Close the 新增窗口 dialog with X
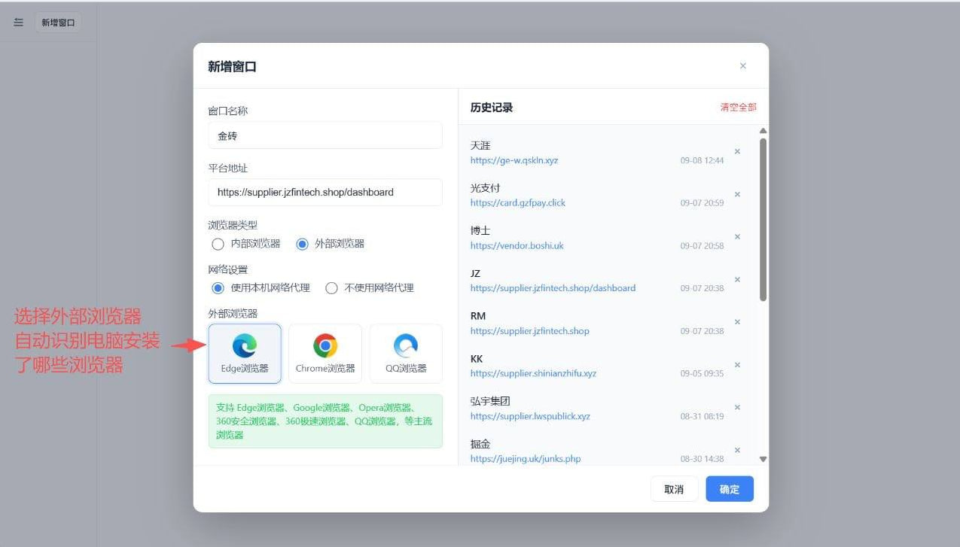Screen dimensions: 960x547 click(743, 66)
